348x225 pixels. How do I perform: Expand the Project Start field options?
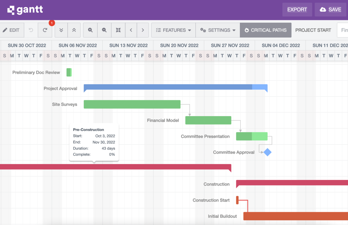coord(313,30)
